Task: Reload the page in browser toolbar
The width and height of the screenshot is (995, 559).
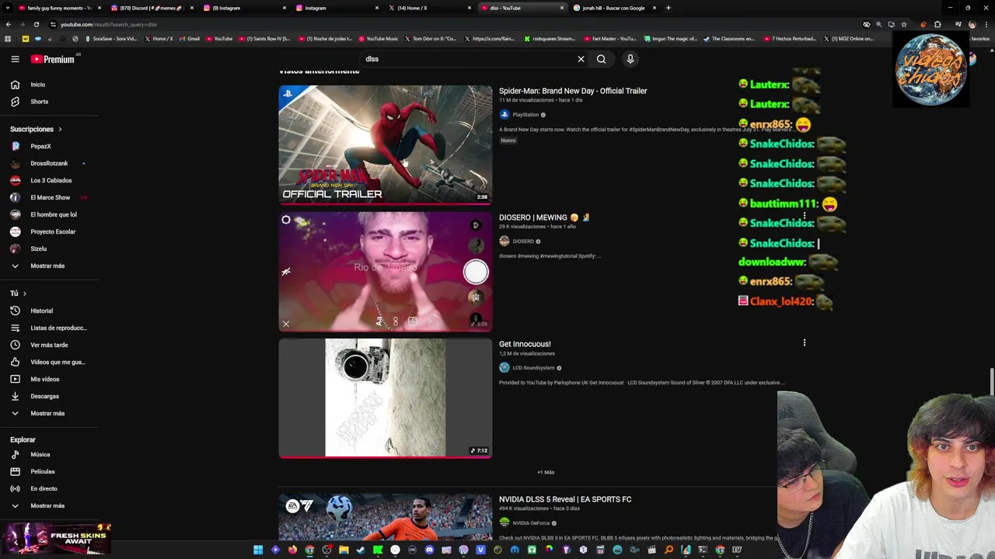Action: pos(37,24)
